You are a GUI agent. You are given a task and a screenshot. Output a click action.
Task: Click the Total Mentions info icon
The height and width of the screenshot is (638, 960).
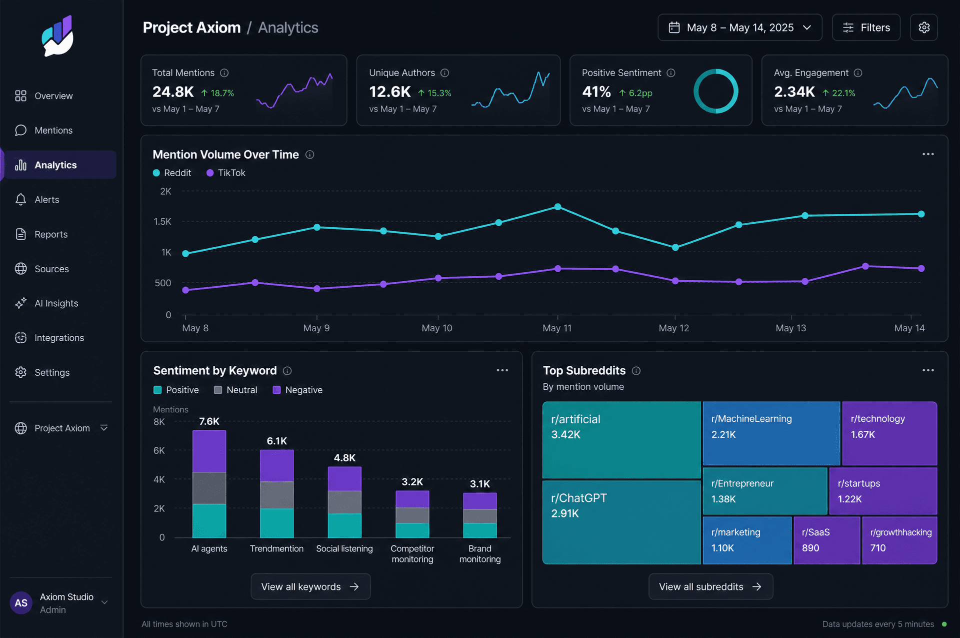[224, 73]
